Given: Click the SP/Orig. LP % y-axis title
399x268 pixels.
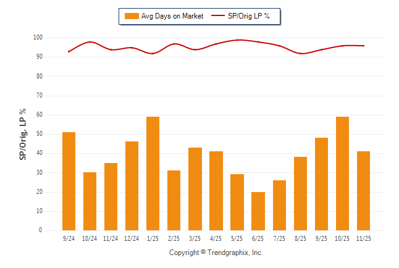Looking at the screenshot, I should pyautogui.click(x=23, y=134).
